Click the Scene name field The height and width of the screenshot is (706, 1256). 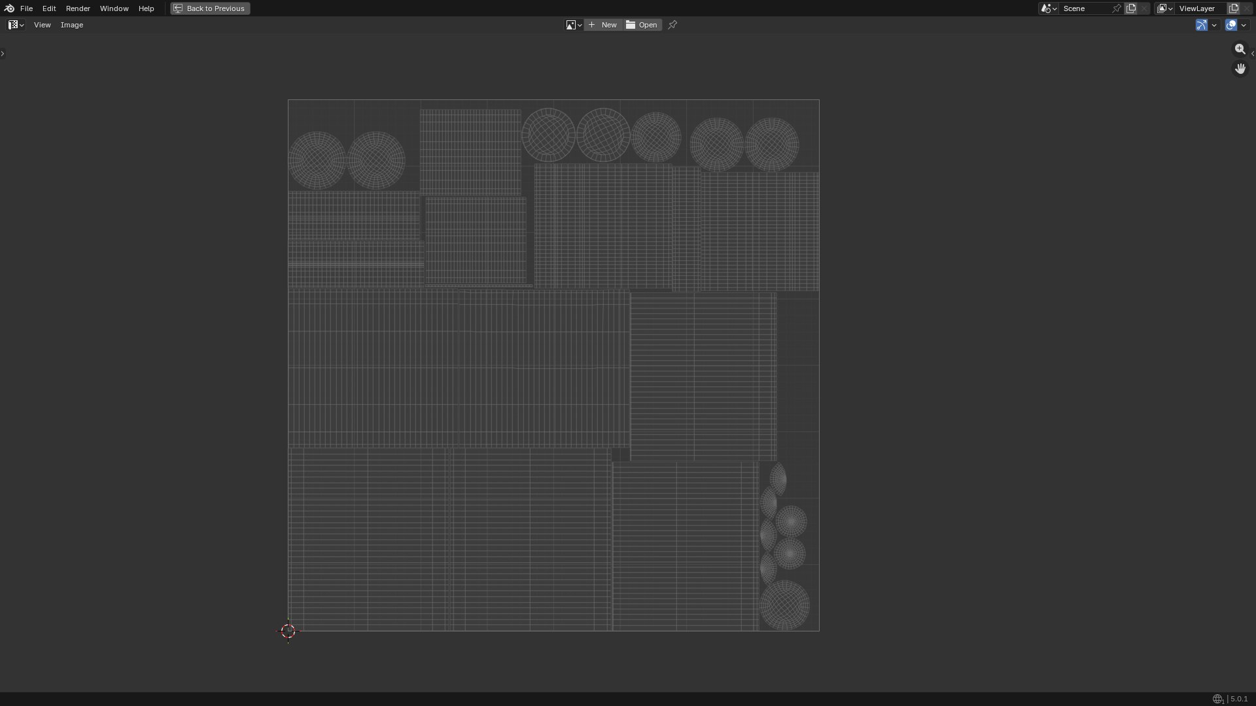(1085, 8)
